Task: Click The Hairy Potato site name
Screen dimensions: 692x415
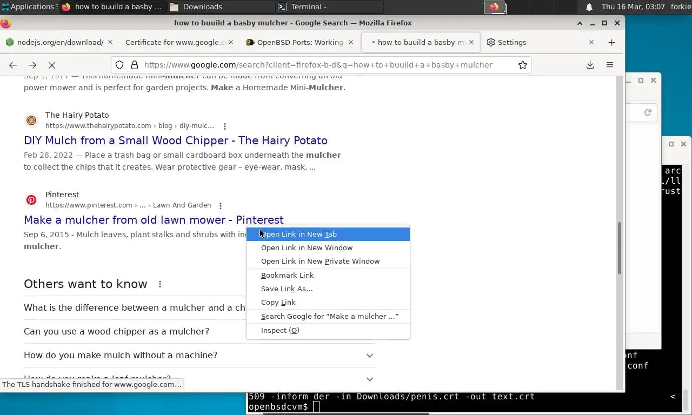Action: (77, 115)
